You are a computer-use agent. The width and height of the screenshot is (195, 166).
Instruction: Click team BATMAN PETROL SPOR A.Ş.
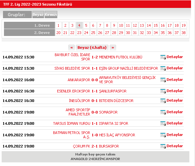tap(72, 135)
